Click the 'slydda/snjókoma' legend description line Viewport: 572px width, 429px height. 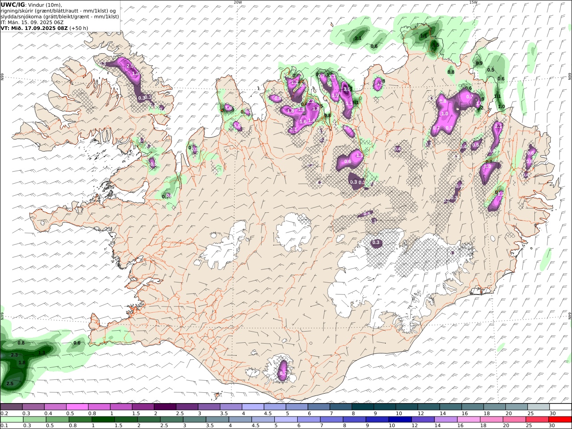click(59, 17)
